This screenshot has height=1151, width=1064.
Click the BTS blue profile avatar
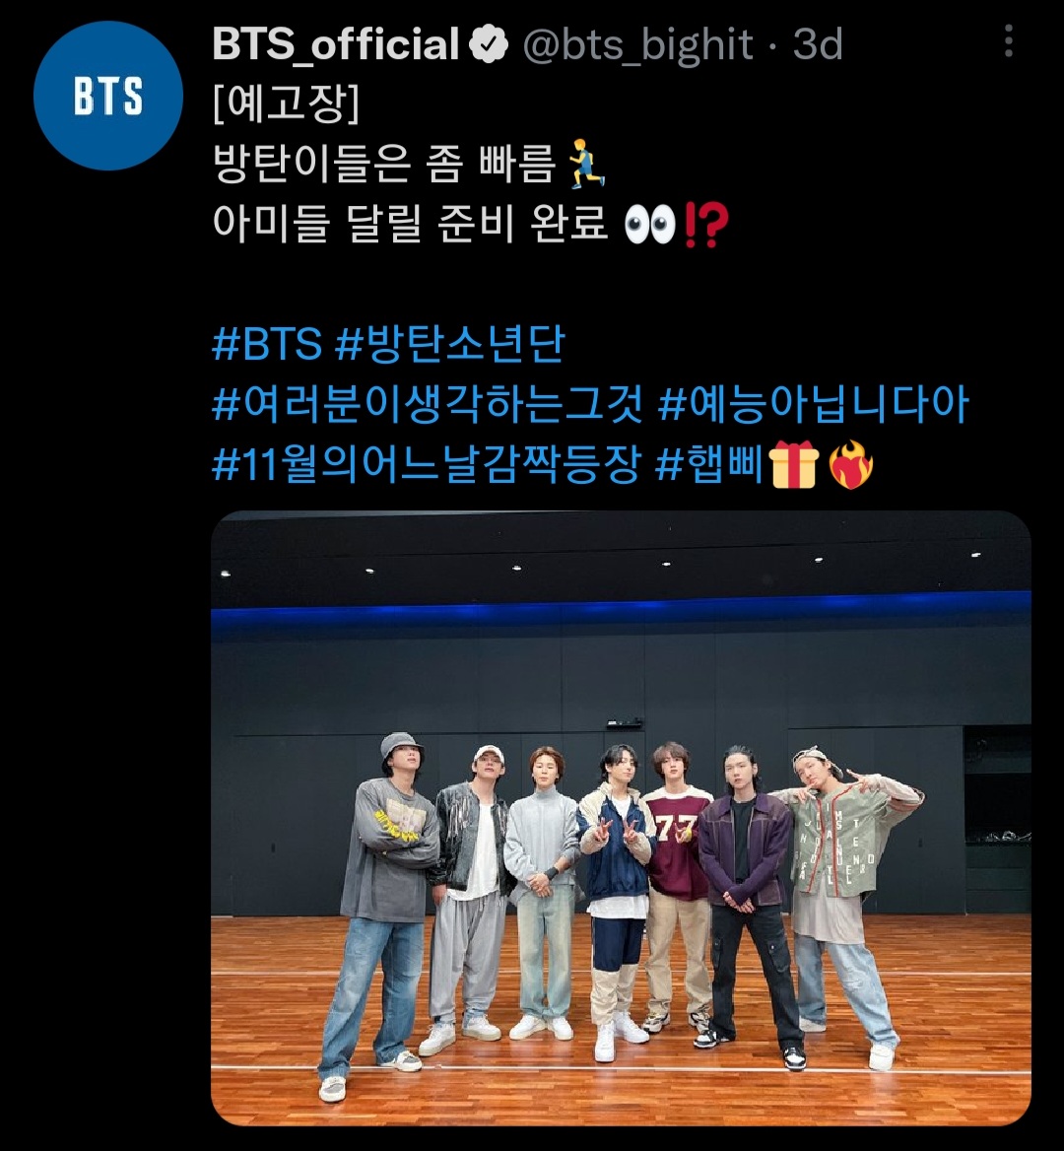point(107,96)
